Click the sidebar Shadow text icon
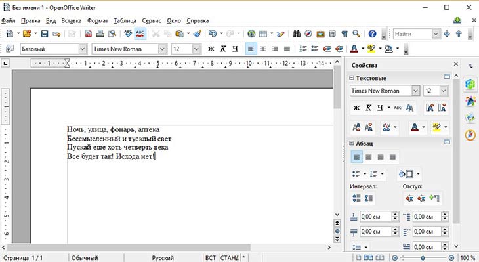The image size is (479, 262). (409, 108)
